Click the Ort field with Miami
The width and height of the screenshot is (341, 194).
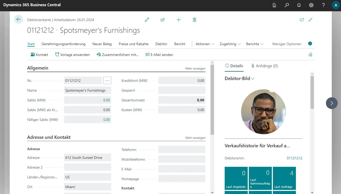click(x=88, y=187)
